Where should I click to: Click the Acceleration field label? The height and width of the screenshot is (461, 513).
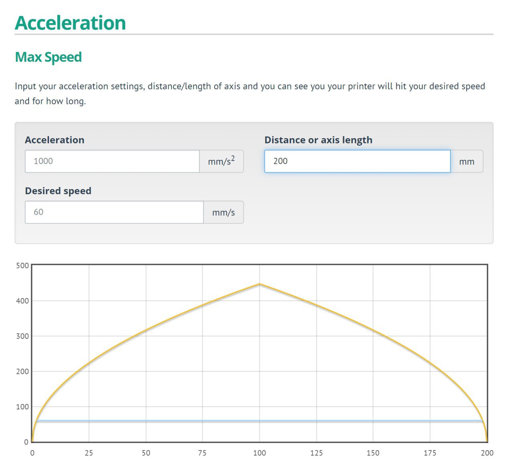(55, 140)
